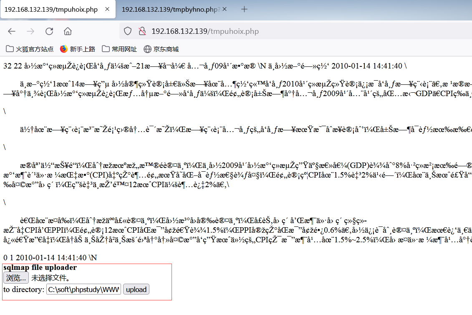Switch to the tmpbyhno.php tab
The width and height of the screenshot is (472, 315).
(171, 9)
